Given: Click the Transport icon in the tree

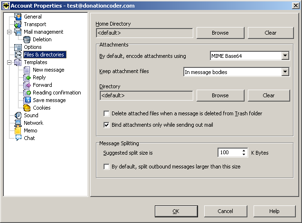Looking at the screenshot, I should point(18,24).
